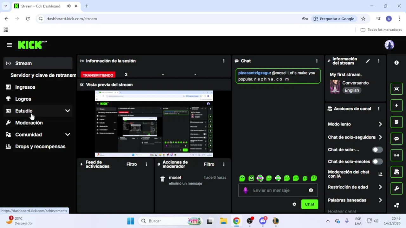The image size is (406, 228).
Task: Send message with green Chat button
Action: (310, 204)
